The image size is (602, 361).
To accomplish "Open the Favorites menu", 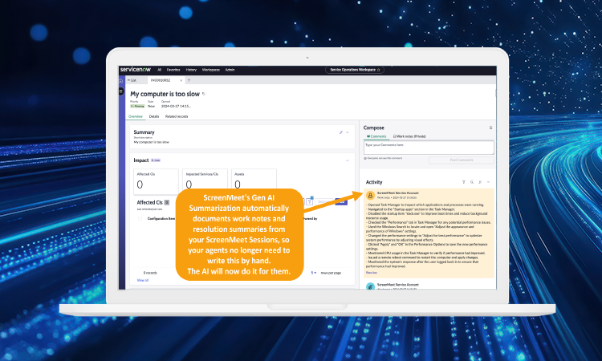I will point(173,70).
